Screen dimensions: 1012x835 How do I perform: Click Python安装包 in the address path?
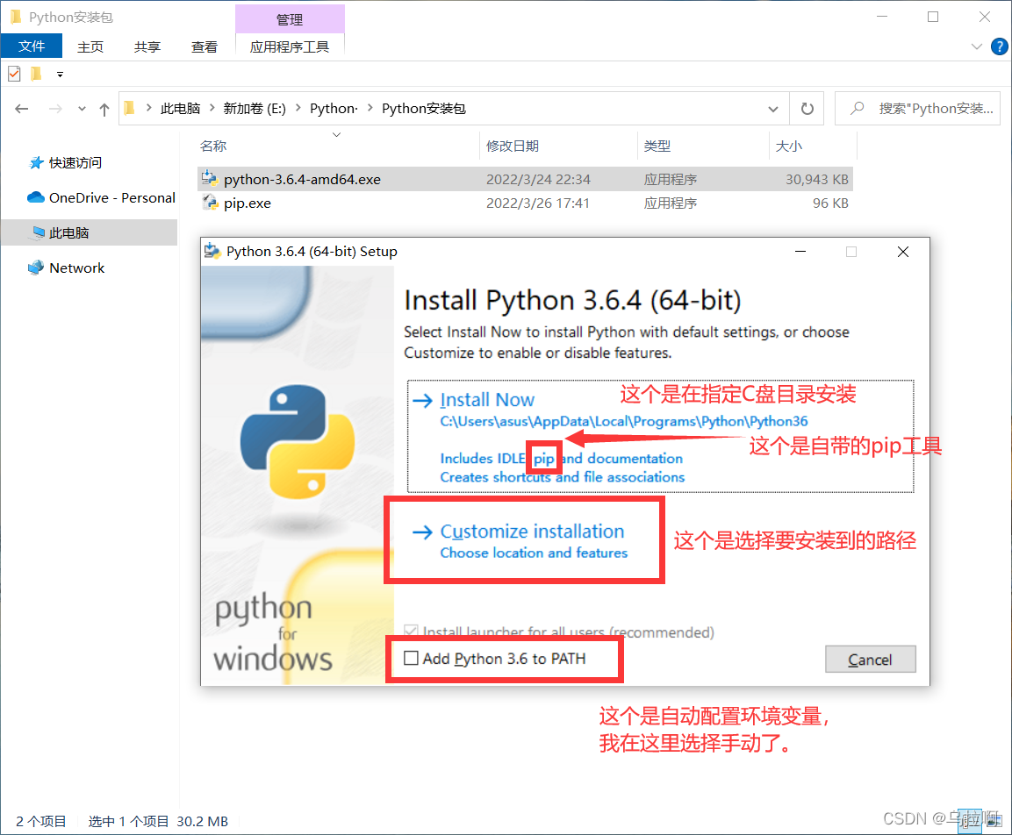(x=423, y=109)
